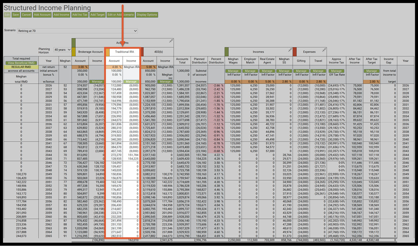Click the -2.66 % percent distribution cell
Screen dimensions: 418x246
217,85
